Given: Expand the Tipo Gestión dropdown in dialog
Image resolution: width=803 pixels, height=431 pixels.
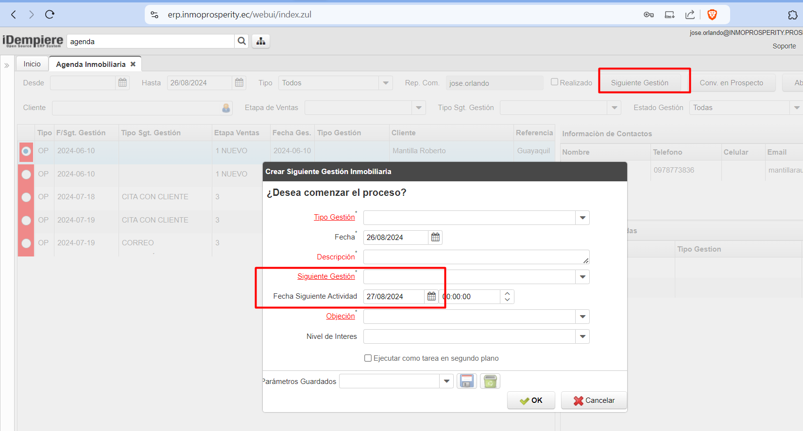Looking at the screenshot, I should [582, 218].
